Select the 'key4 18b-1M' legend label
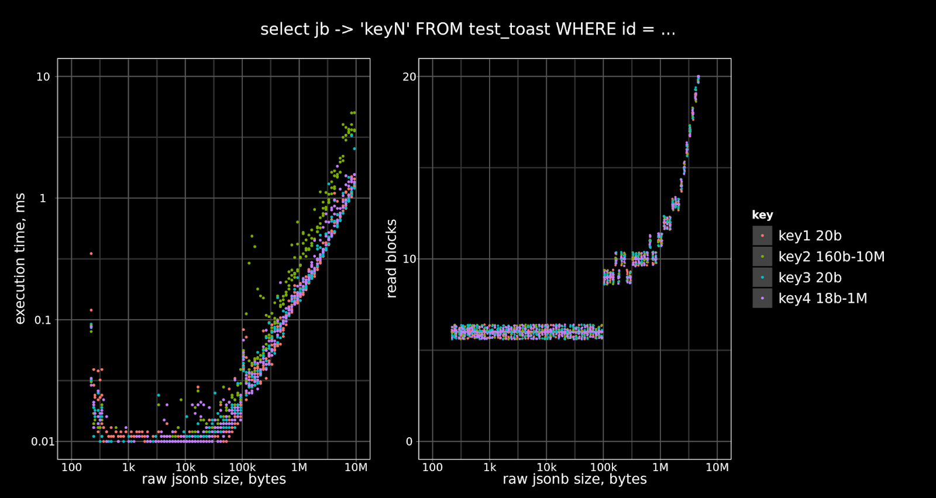 (823, 299)
